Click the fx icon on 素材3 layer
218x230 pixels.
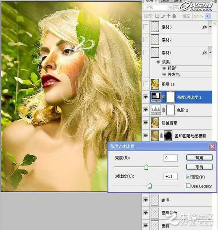point(205,27)
